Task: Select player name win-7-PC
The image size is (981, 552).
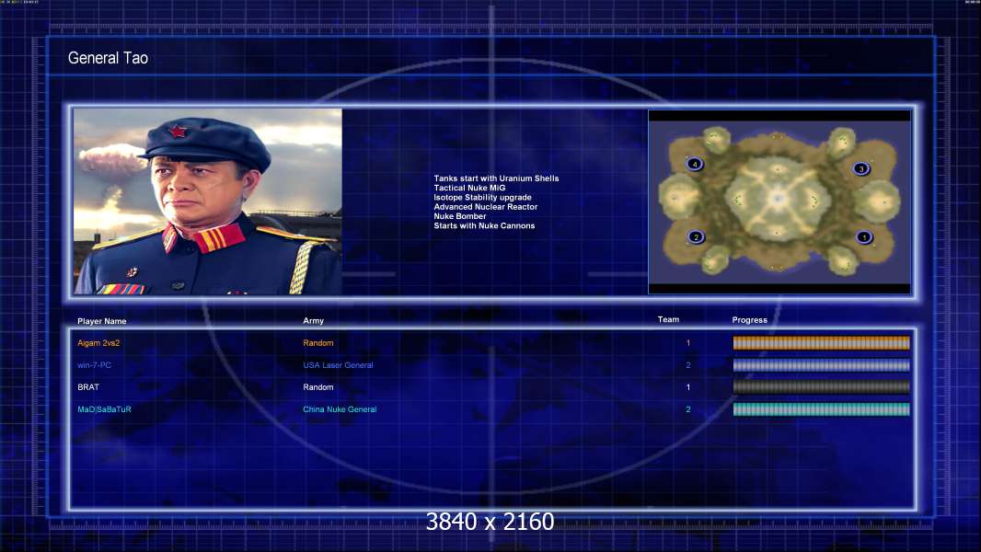Action: (x=95, y=365)
